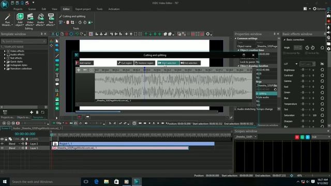The width and height of the screenshot is (331, 186).
Task: Toggle the lock icon in timeline header
Action: point(6,139)
